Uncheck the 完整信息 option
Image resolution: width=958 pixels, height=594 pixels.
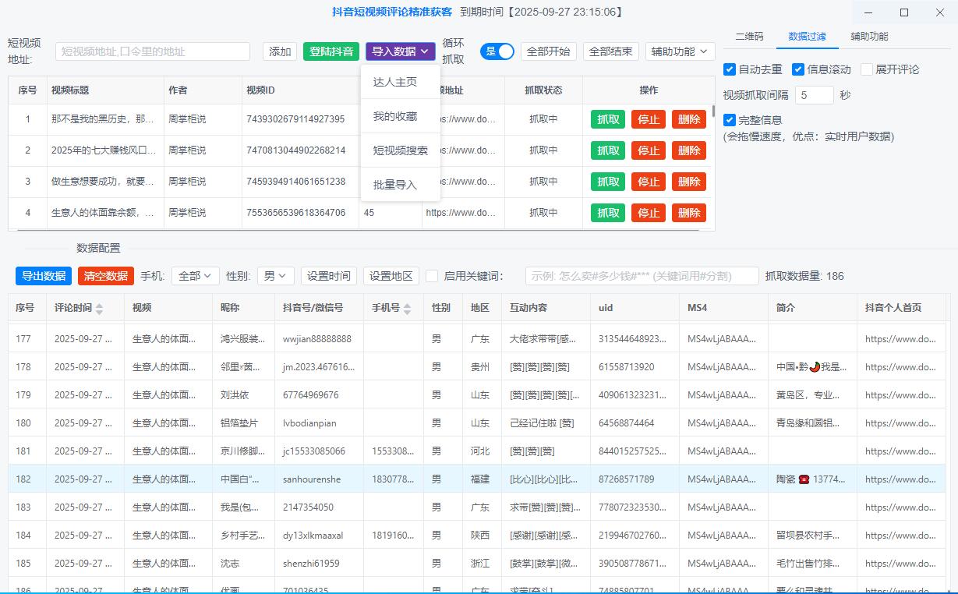click(x=730, y=120)
